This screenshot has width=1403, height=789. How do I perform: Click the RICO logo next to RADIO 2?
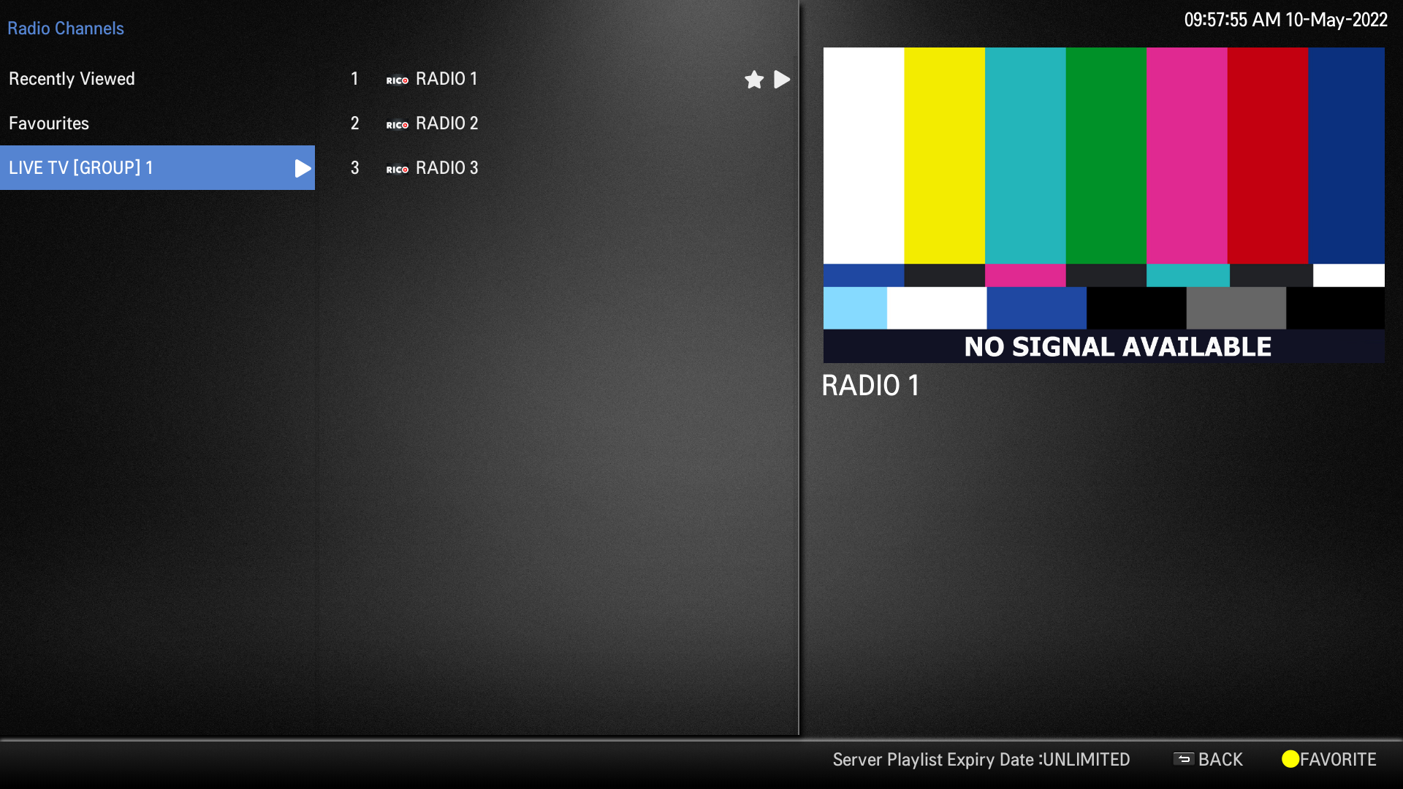397,125
